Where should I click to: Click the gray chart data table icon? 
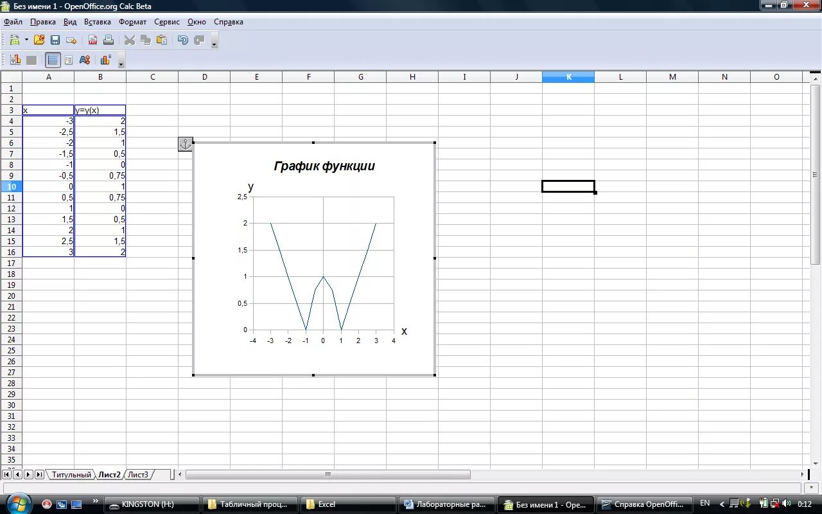click(31, 60)
